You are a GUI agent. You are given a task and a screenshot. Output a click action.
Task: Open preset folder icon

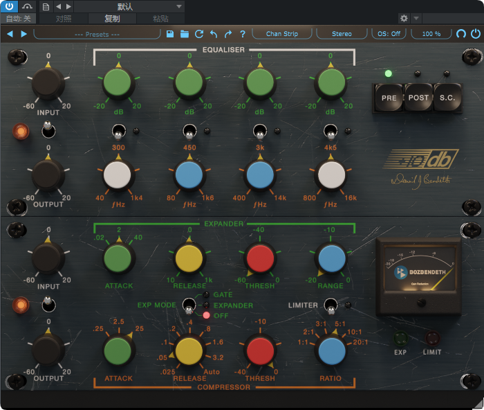(x=185, y=34)
